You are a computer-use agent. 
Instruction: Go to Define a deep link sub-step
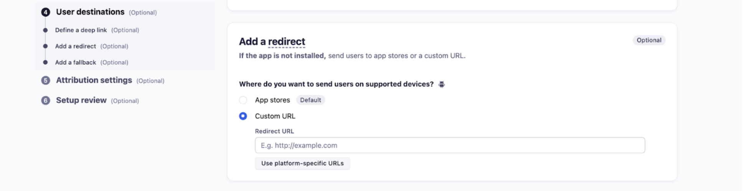point(81,30)
